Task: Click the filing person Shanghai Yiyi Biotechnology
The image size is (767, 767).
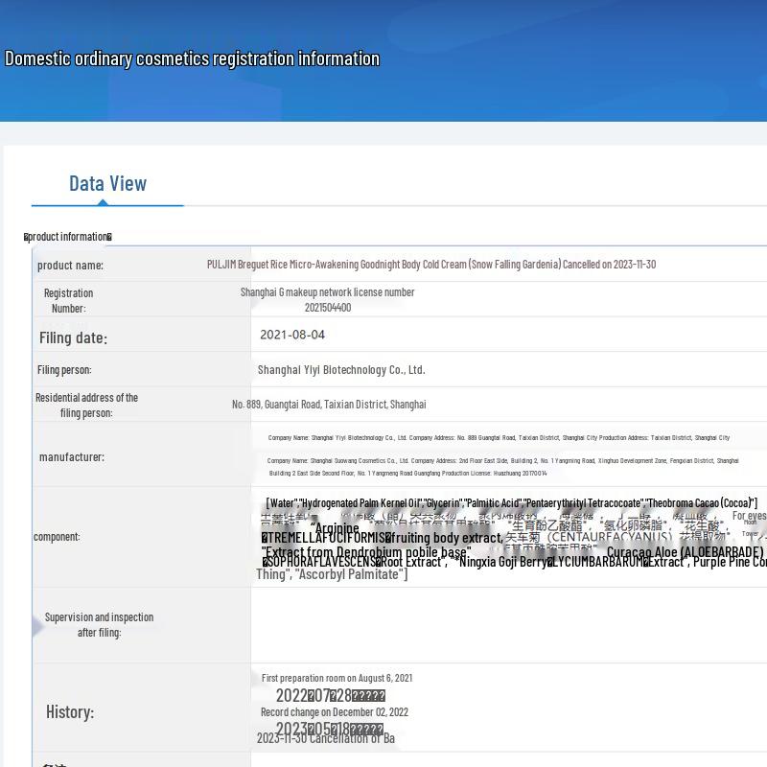Action: [341, 370]
